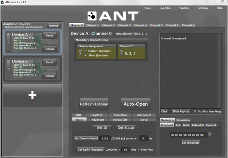
Task: Select the Inc/Exc List tab
Action: point(120,120)
